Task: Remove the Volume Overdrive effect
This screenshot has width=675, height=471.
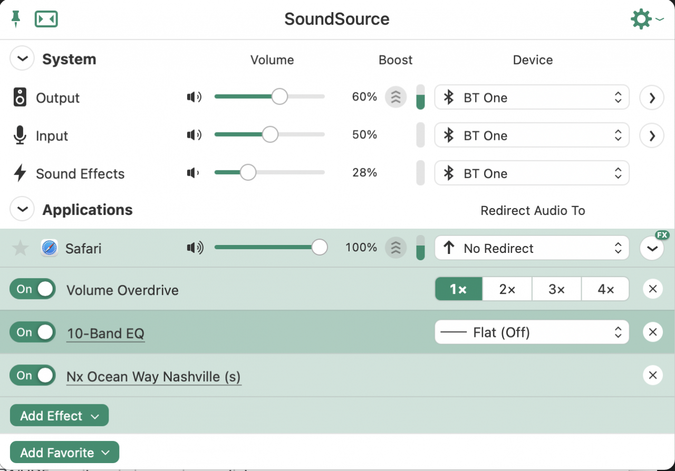Action: tap(652, 289)
